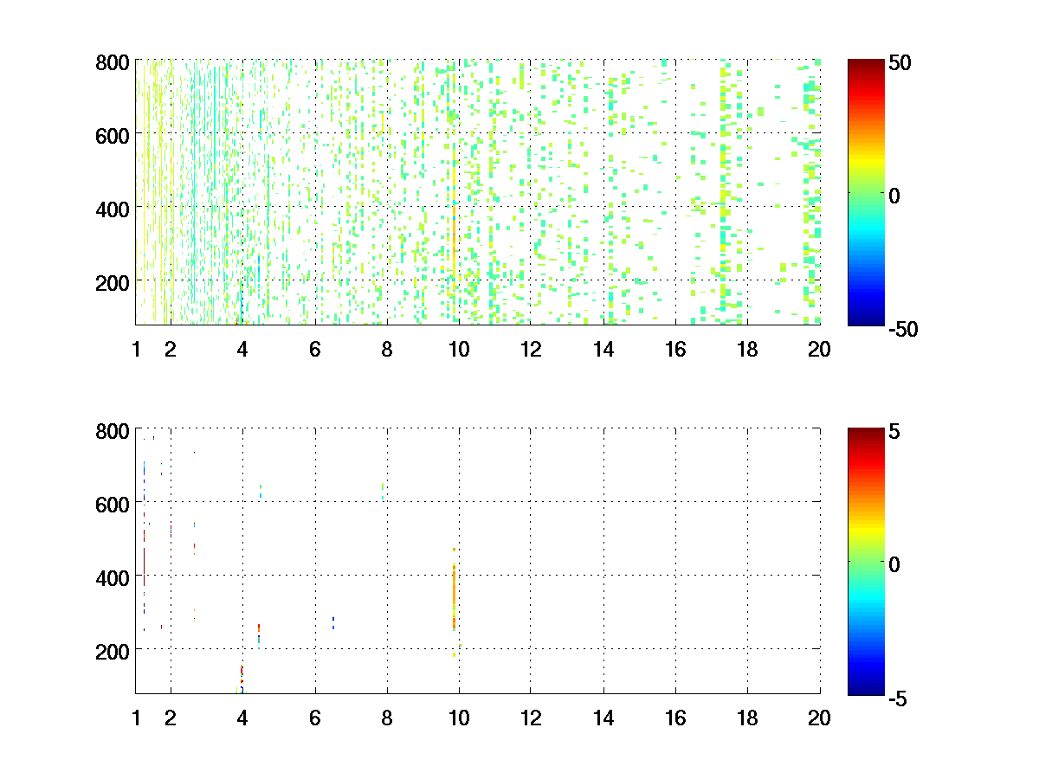Click x-axis tick '10' under the lower plot
This screenshot has height=779, width=1039.
[x=459, y=718]
